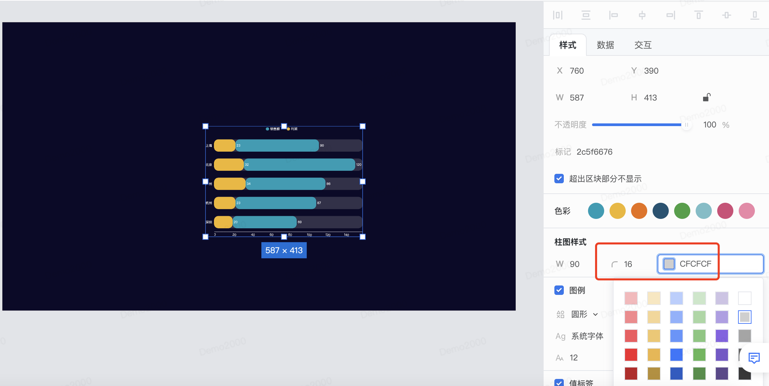Select the yellow theme color circle
This screenshot has width=769, height=386.
(618, 211)
